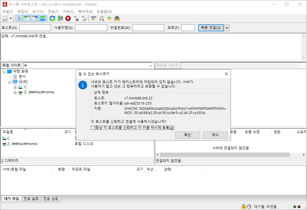Focus the 호스트(H) input field
This screenshot has width=307, height=210.
[x=35, y=28]
